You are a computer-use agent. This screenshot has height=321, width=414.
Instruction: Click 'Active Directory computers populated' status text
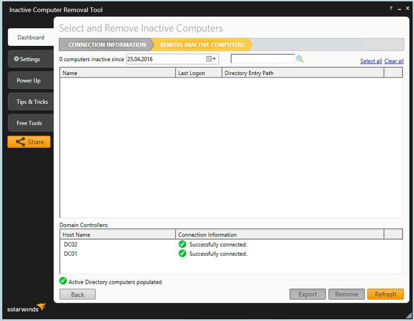[x=115, y=282]
